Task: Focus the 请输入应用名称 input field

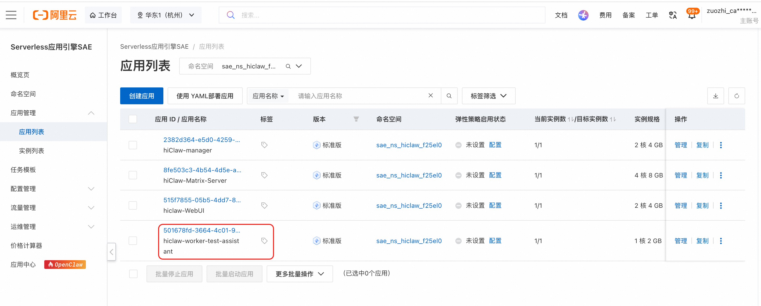Action: pos(360,96)
